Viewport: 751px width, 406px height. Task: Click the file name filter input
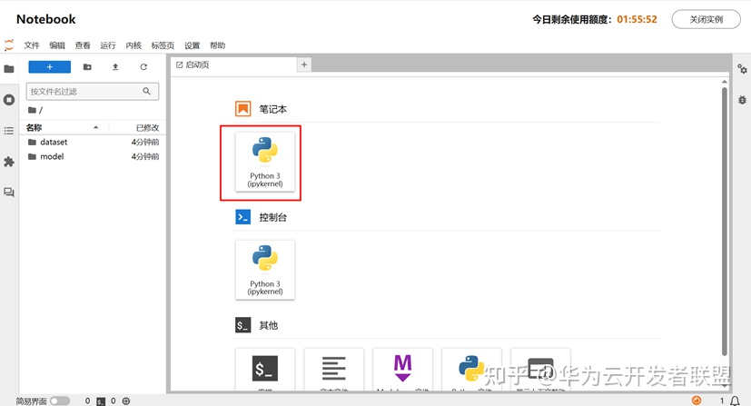(84, 92)
